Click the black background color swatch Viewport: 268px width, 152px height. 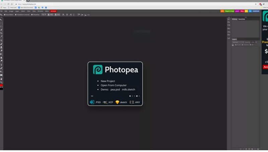pyautogui.click(x=1, y=89)
